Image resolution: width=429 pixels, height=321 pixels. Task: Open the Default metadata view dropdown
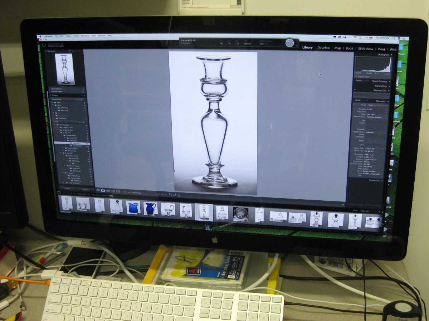[361, 100]
